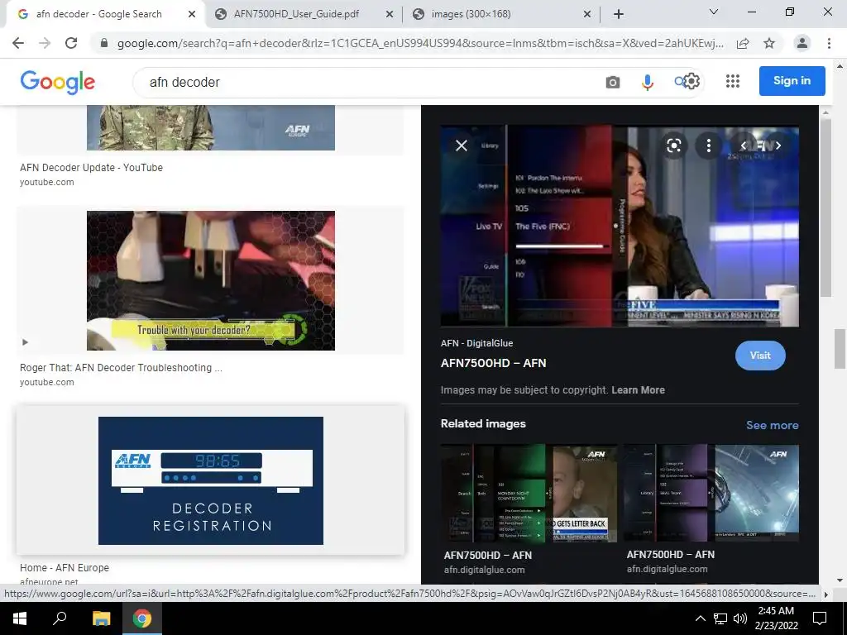Open the Decoder Registration image result

pyautogui.click(x=211, y=480)
